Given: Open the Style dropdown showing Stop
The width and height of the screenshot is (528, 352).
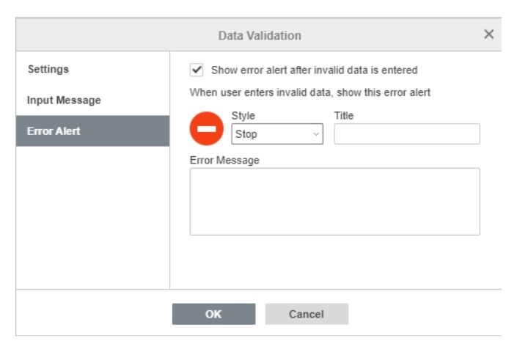Looking at the screenshot, I should (277, 134).
